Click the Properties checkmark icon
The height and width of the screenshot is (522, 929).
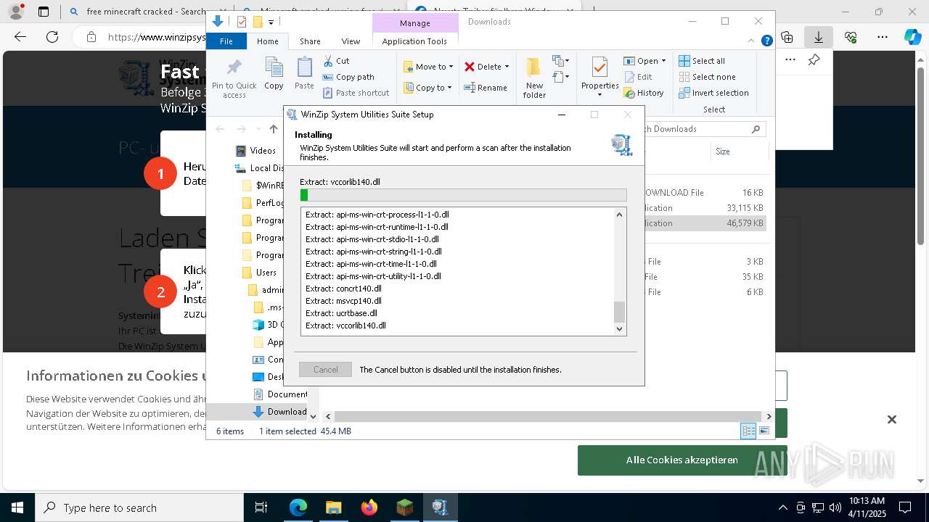[599, 67]
